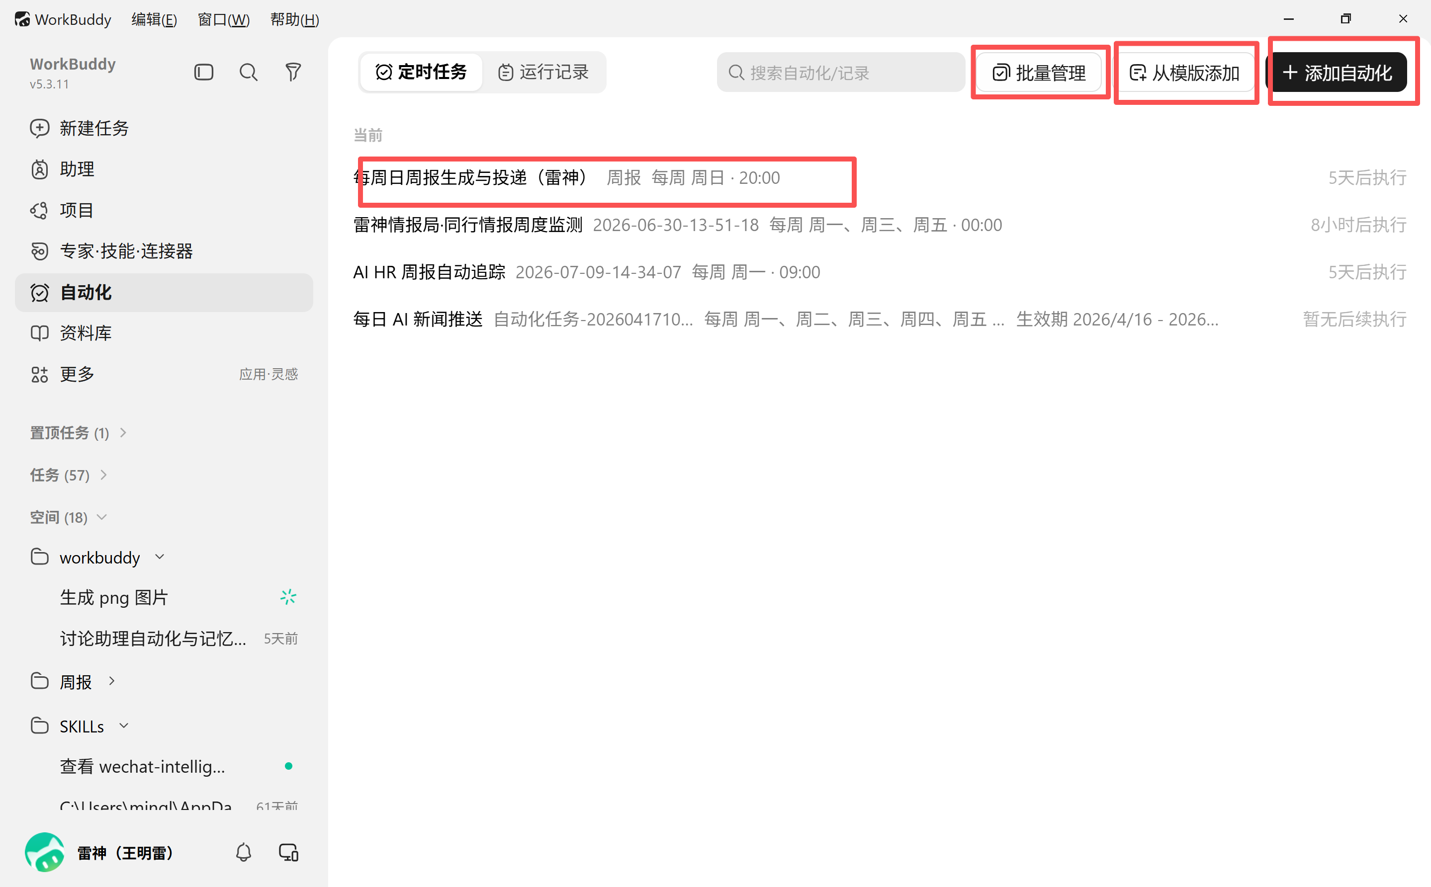This screenshot has width=1431, height=887.
Task: Click the 从模版添加 button
Action: pyautogui.click(x=1184, y=73)
